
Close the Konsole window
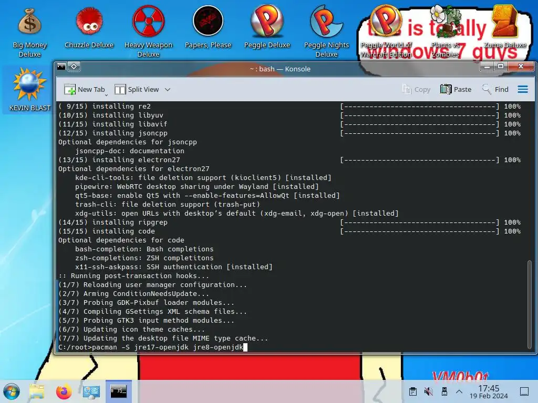(521, 66)
